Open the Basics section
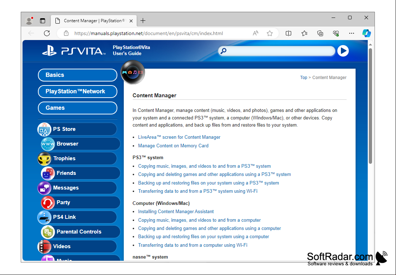396x275 pixels. [78, 75]
